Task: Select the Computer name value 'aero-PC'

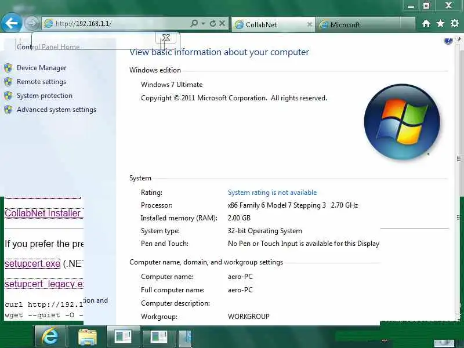Action: tap(240, 277)
